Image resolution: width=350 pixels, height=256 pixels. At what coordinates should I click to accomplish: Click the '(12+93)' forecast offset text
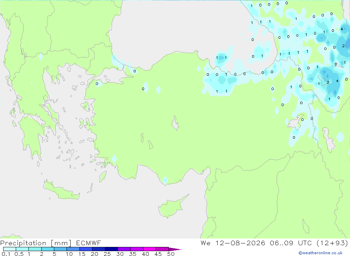332,243
